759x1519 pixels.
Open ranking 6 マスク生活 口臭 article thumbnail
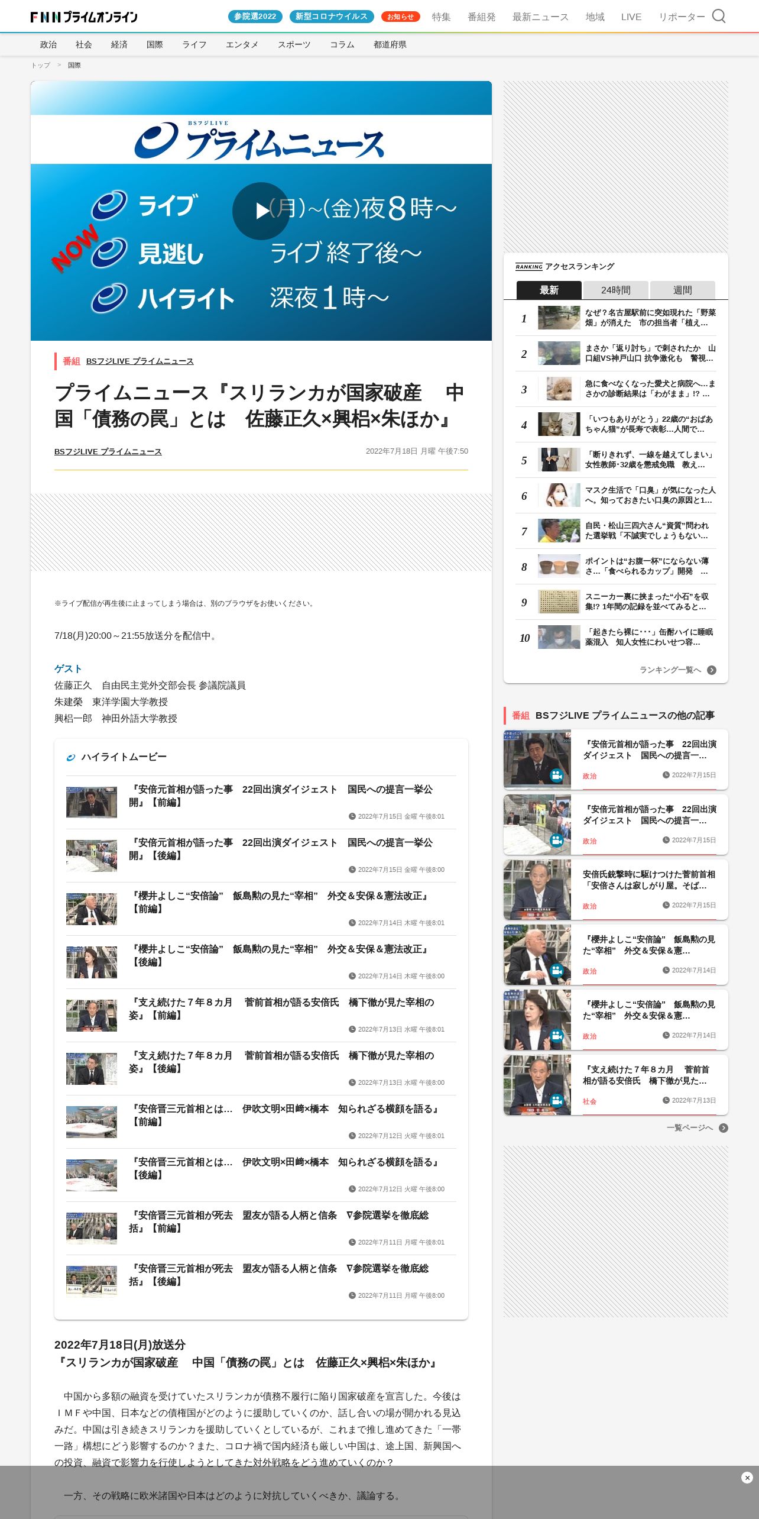pos(559,495)
